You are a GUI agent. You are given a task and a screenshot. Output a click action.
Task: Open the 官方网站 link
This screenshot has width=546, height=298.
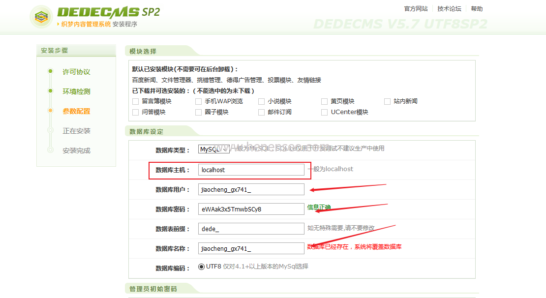point(416,9)
